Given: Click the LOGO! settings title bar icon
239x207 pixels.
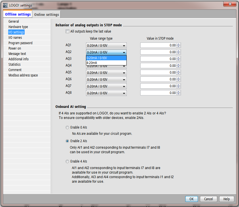Looking at the screenshot, I should pyautogui.click(x=5, y=5).
